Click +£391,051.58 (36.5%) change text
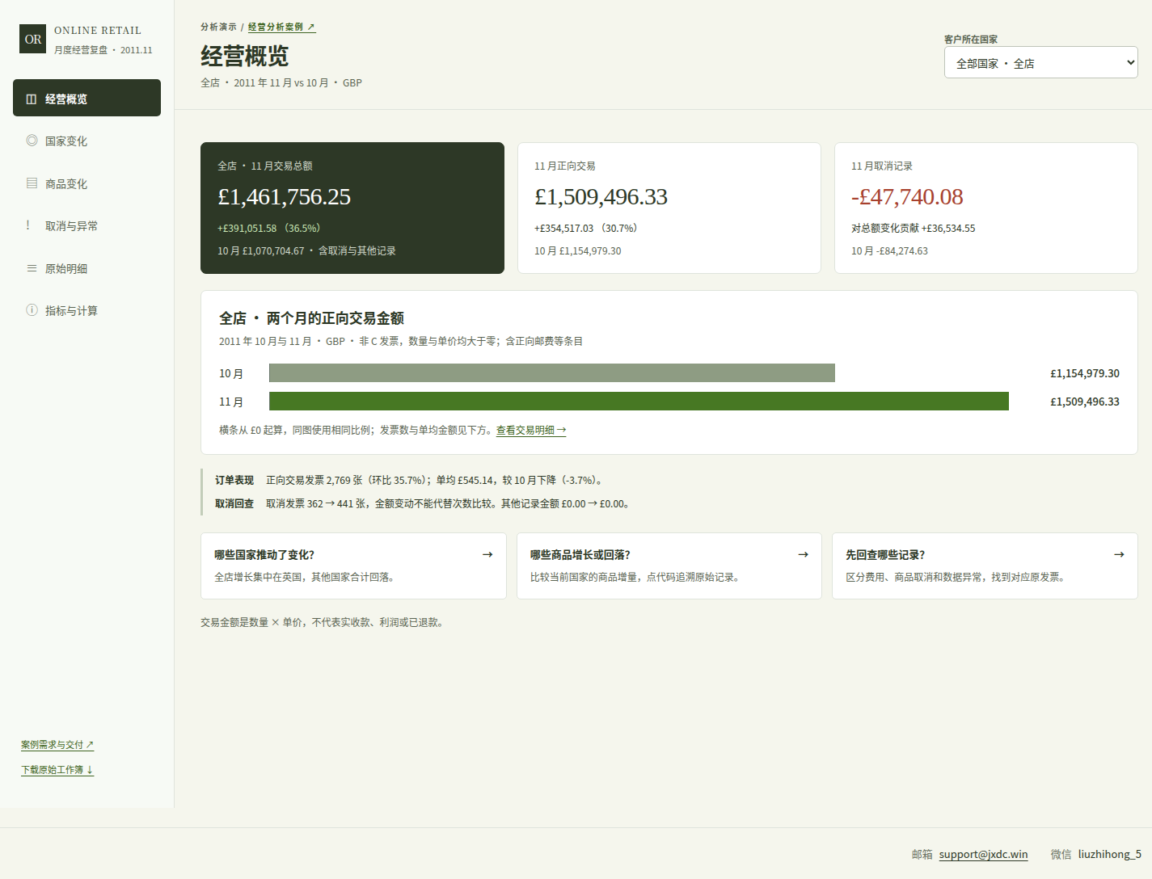Image resolution: width=1152 pixels, height=879 pixels. coord(269,229)
